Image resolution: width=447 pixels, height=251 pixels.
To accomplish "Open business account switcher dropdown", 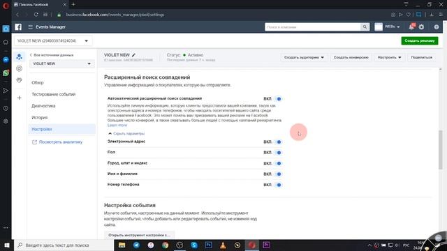I will pyautogui.click(x=387, y=26).
